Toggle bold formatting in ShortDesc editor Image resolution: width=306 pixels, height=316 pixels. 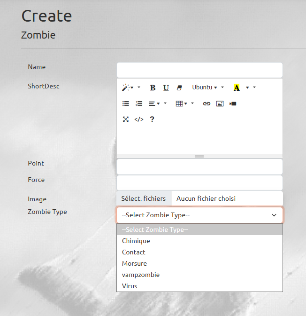tap(153, 87)
